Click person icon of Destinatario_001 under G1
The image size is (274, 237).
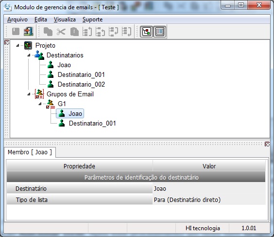[x=62, y=123]
